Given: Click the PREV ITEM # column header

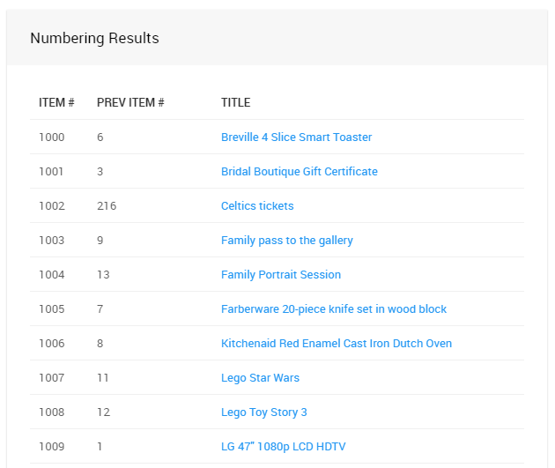Looking at the screenshot, I should point(130,103).
